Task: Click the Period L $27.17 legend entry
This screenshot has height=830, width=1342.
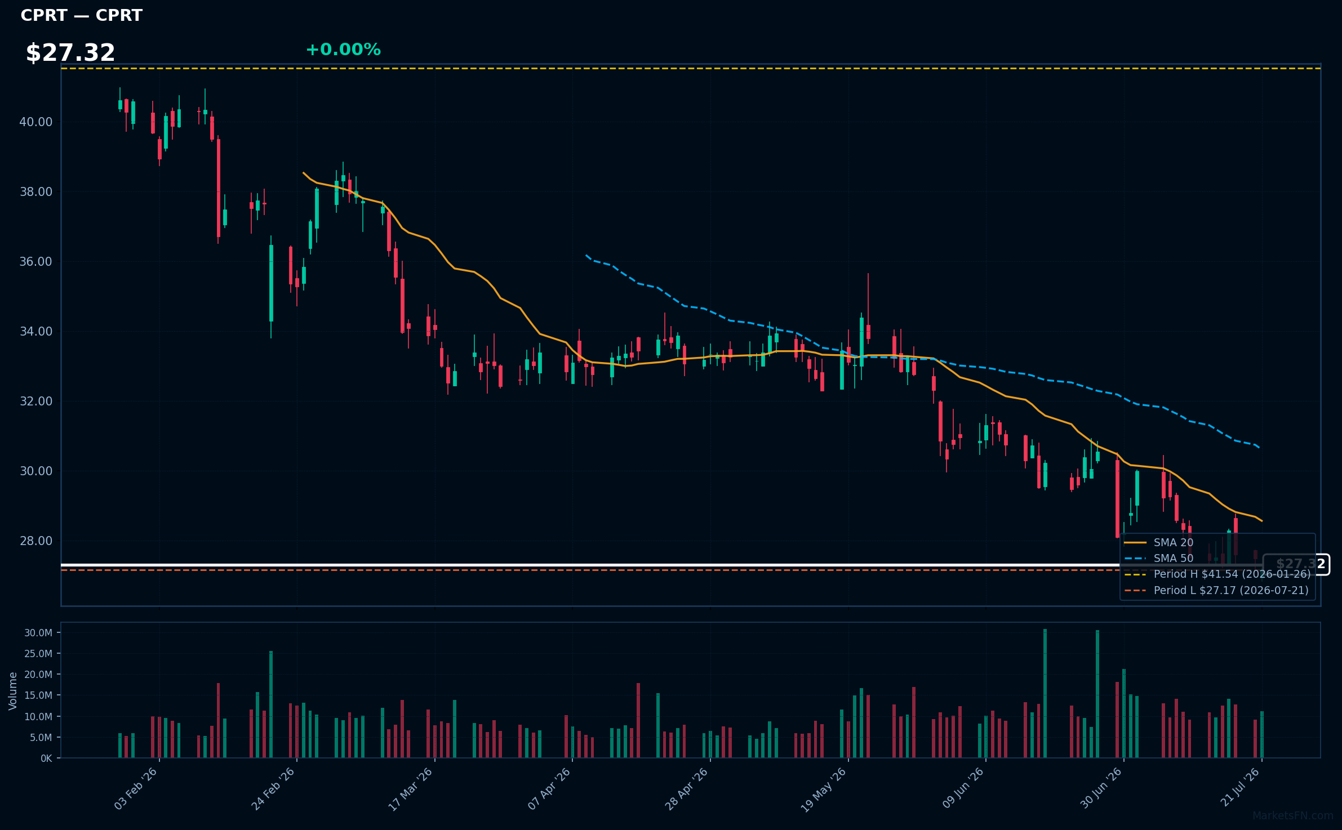Action: tap(1216, 590)
